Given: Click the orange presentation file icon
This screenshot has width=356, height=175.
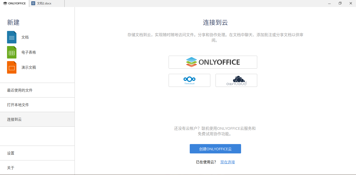Looking at the screenshot, I should [x=12, y=67].
